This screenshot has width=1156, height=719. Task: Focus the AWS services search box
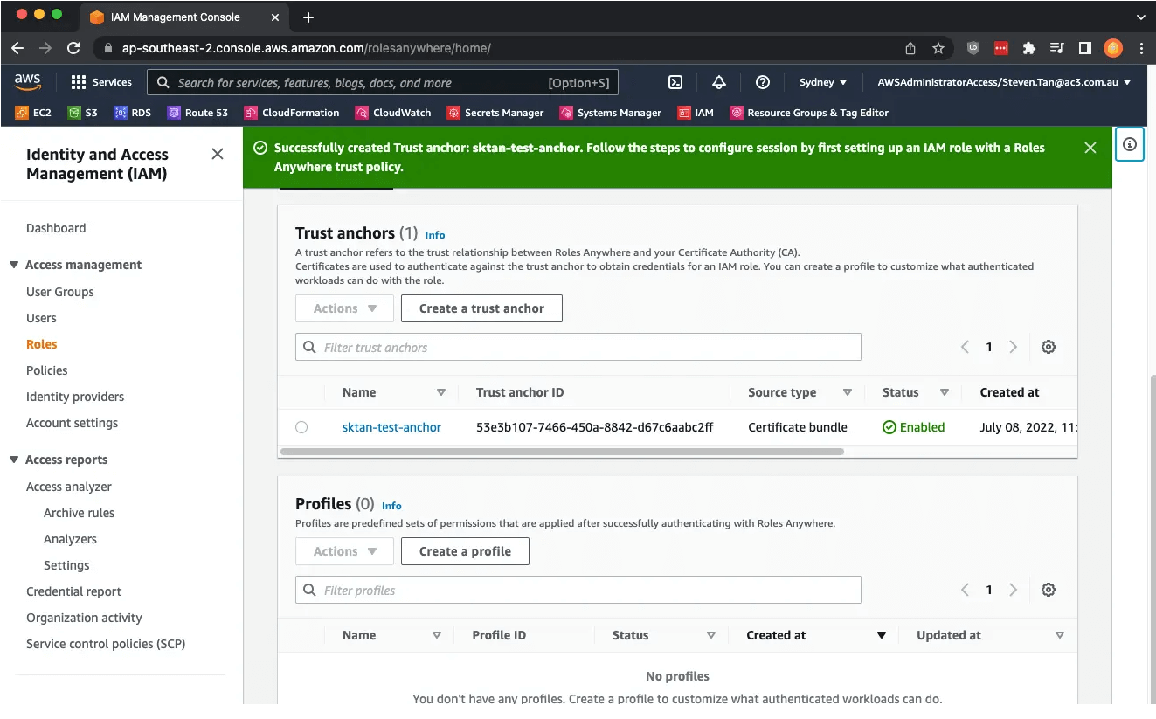[383, 82]
